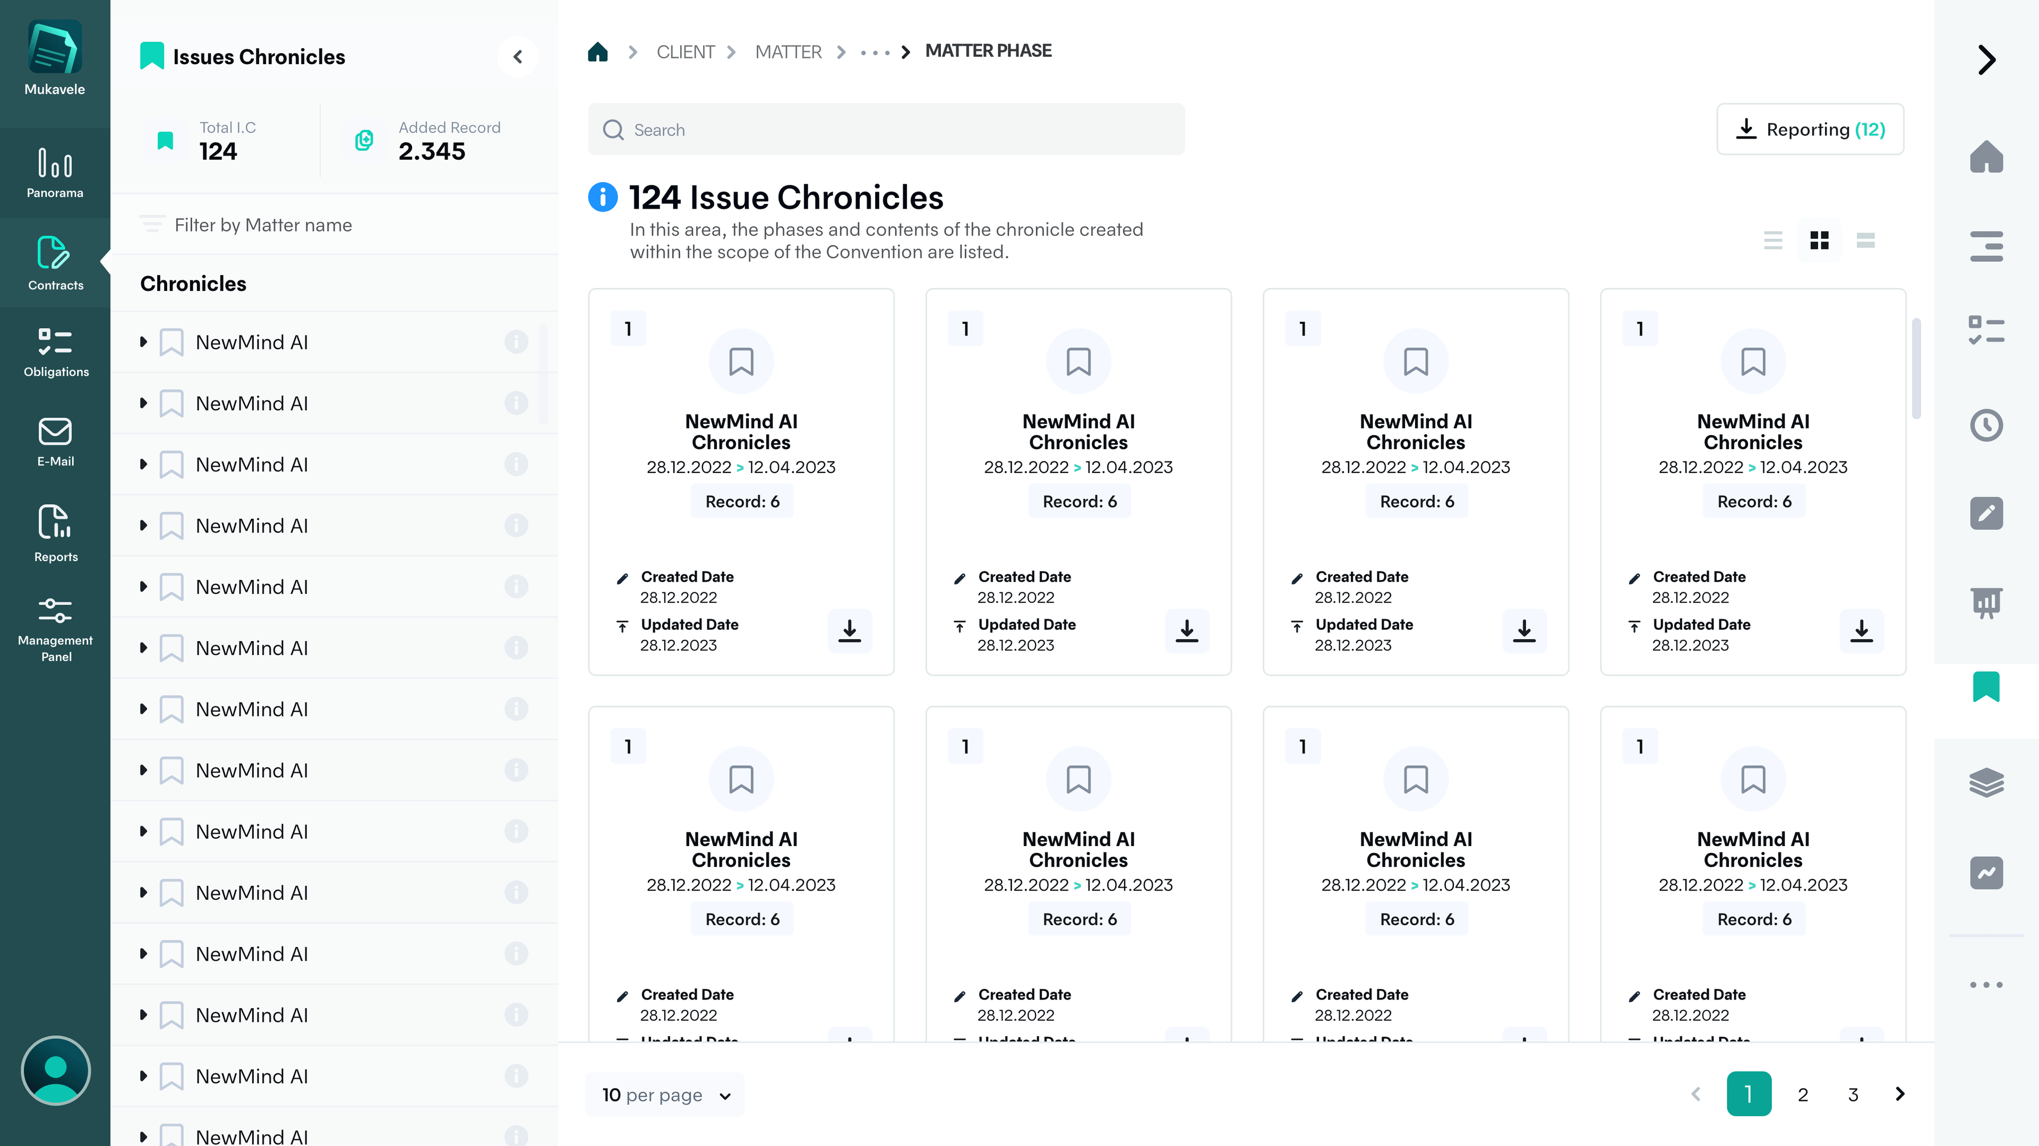This screenshot has width=2039, height=1146.
Task: Click the vertical scrollbar of the cards grid
Action: [1915, 368]
